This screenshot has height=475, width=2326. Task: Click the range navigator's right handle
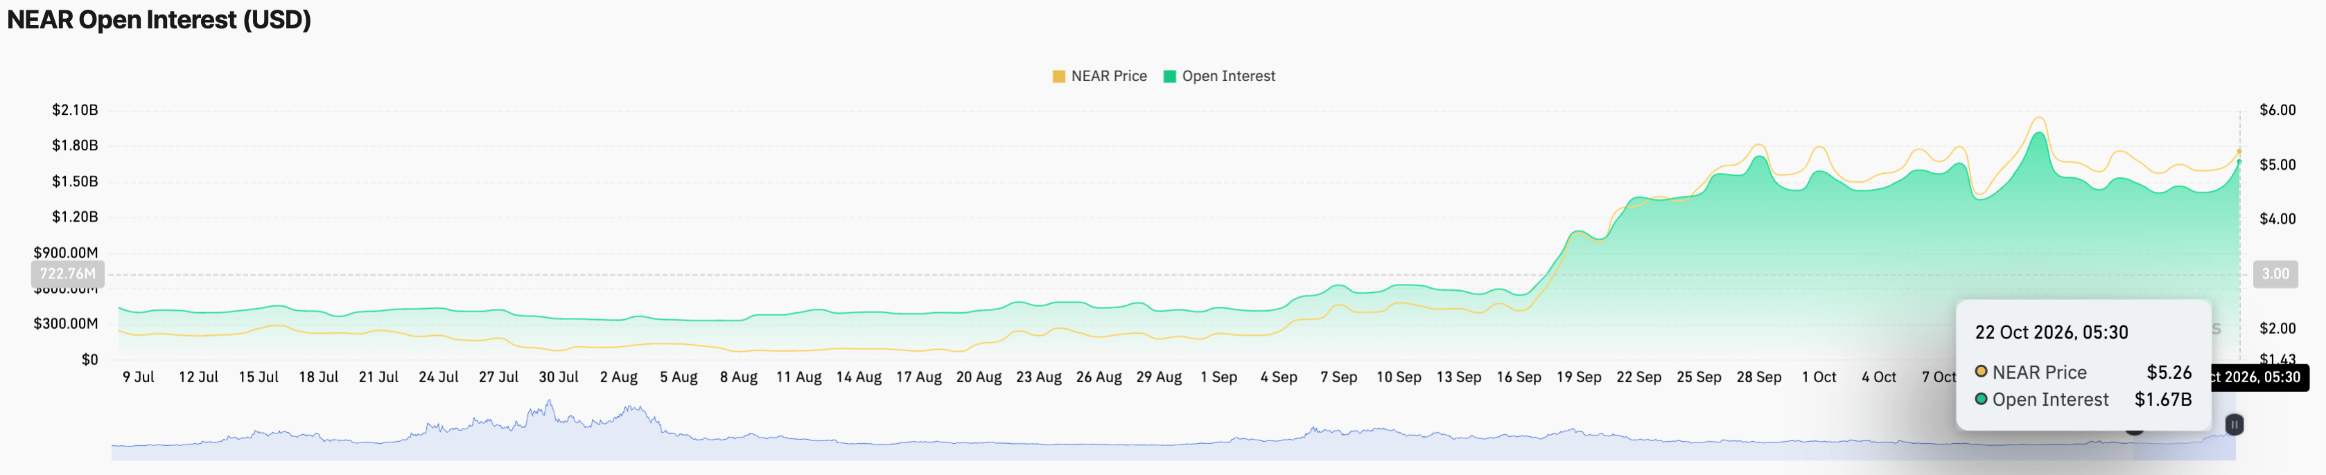tap(2234, 424)
